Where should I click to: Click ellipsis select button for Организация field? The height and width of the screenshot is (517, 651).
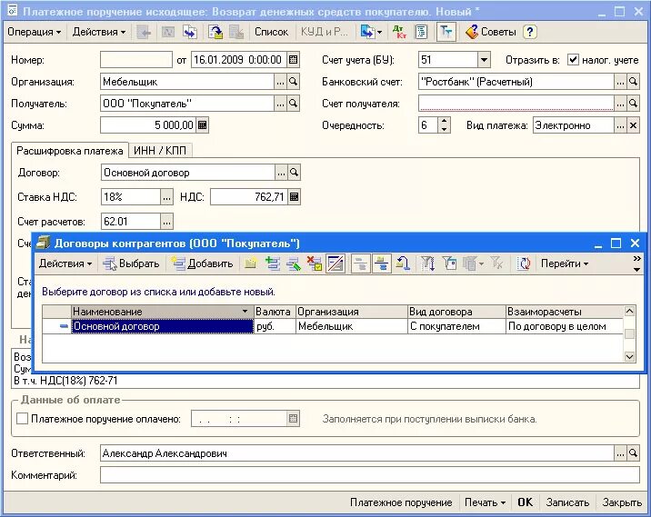(280, 82)
